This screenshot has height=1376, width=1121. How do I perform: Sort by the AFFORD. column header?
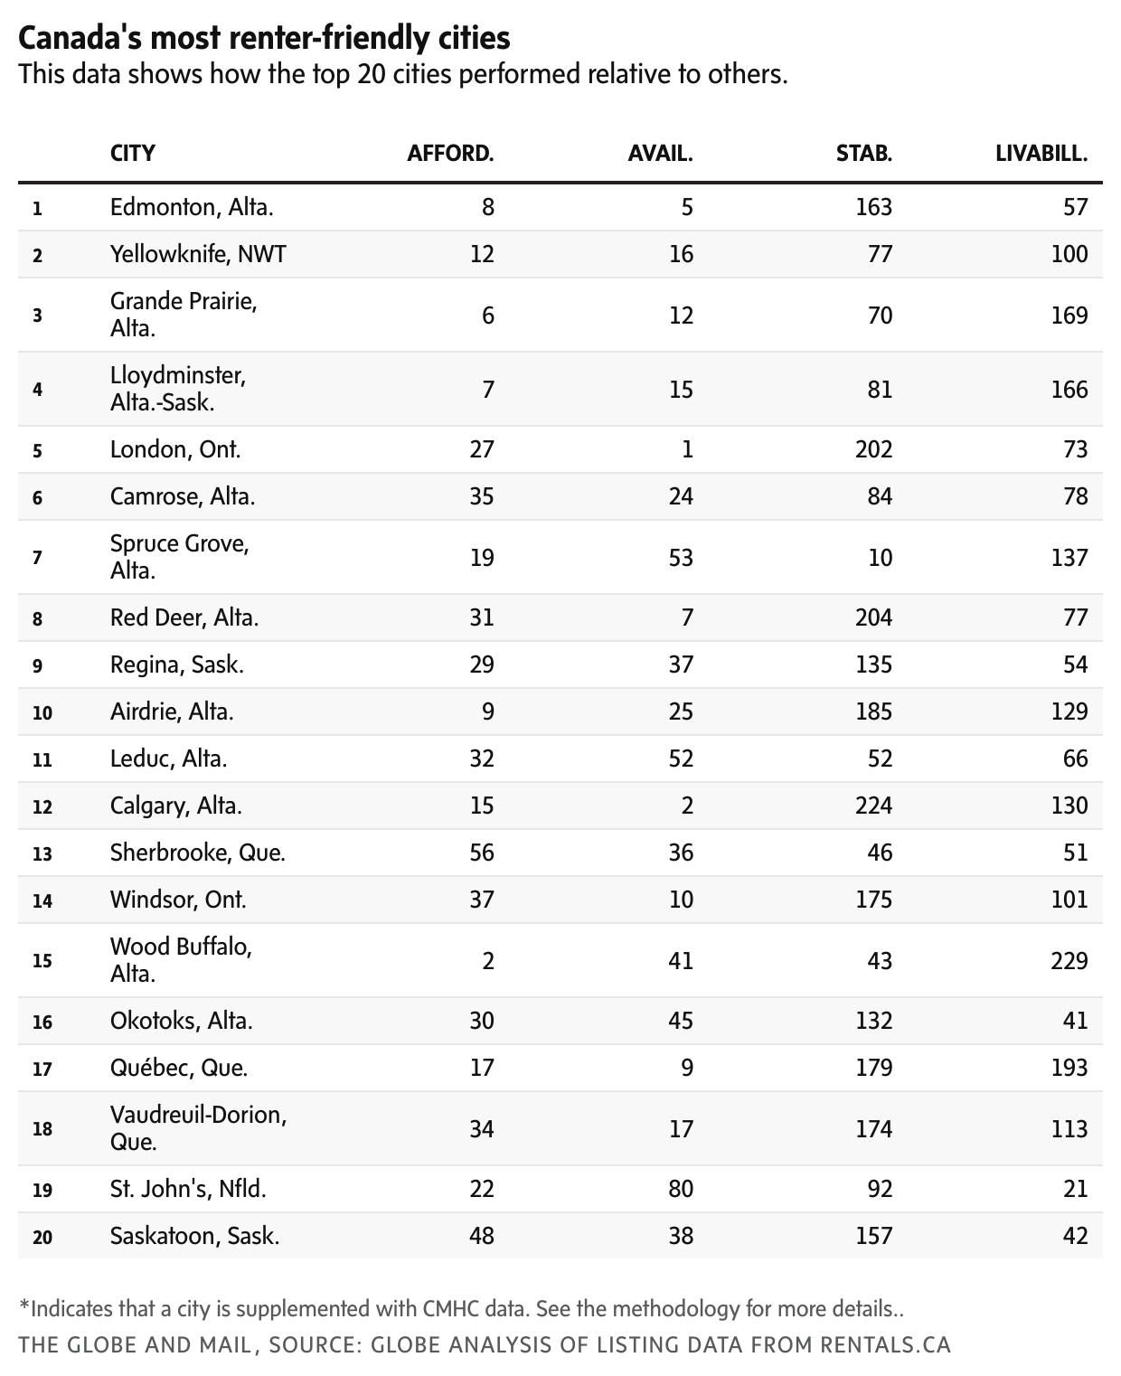(450, 153)
